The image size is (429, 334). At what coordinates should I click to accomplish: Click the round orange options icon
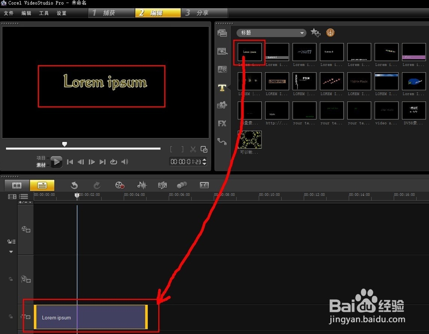point(330,33)
